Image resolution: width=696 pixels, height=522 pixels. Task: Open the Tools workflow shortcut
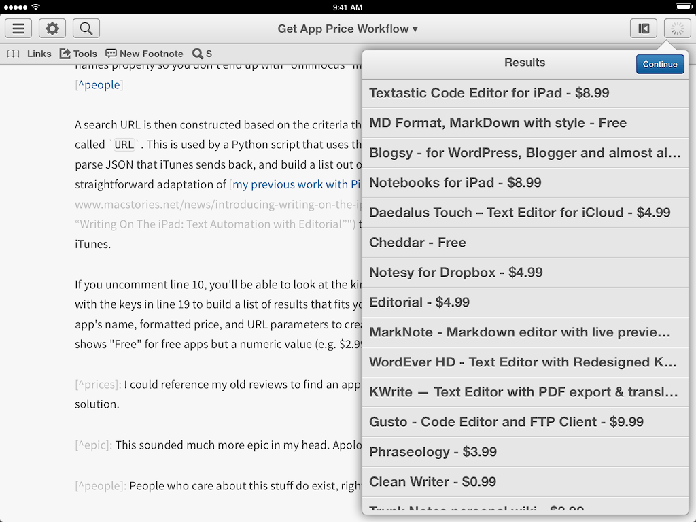(x=79, y=54)
